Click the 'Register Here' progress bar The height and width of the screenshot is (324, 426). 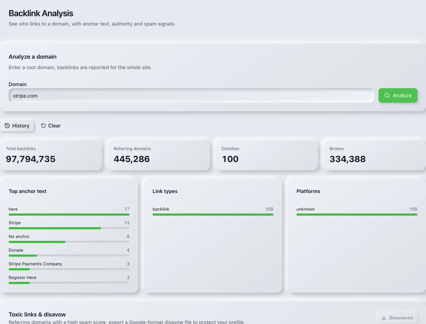[x=69, y=283]
